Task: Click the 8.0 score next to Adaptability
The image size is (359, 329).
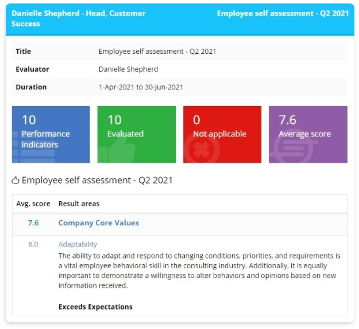Action: (33, 245)
